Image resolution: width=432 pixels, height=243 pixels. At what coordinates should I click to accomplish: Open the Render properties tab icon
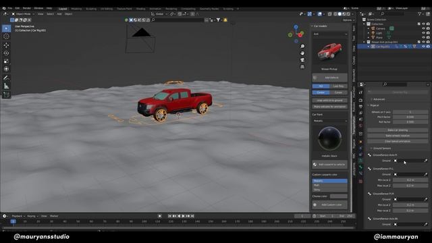coord(360,100)
